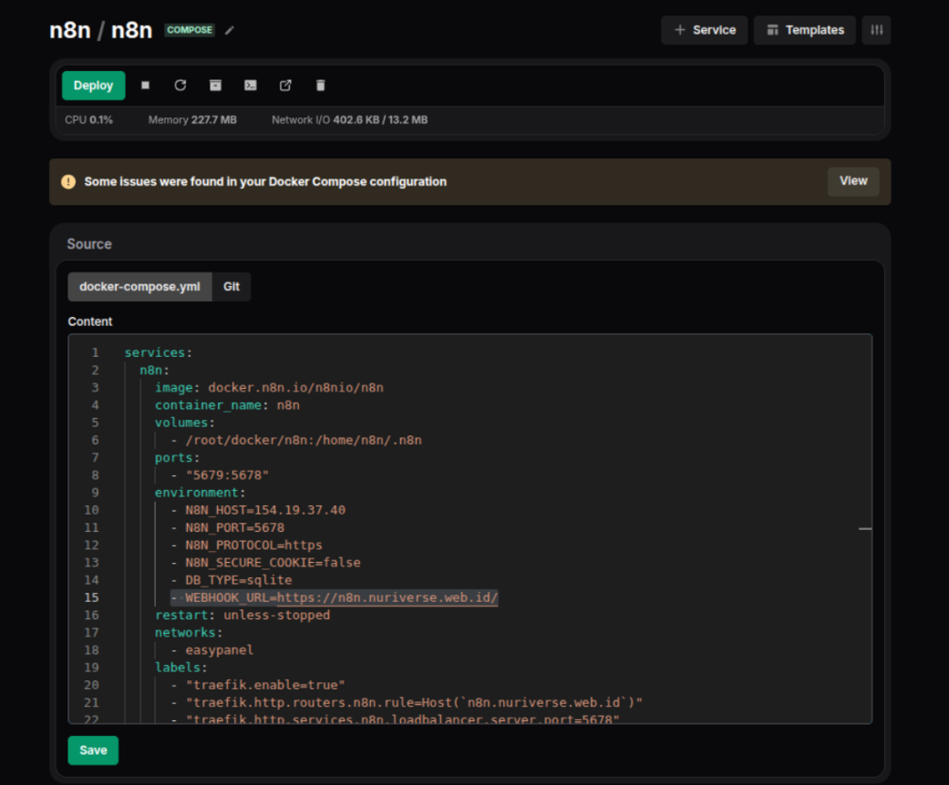
Task: Click the N8N_PROTOCOL=https line
Action: tap(253, 545)
